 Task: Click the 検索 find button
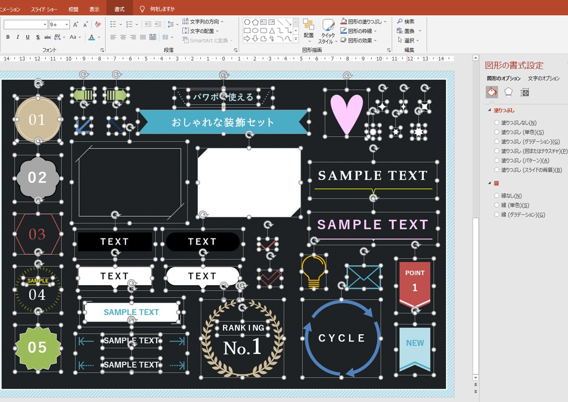406,22
